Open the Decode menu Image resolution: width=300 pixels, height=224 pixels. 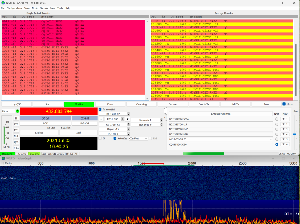tap(44, 8)
